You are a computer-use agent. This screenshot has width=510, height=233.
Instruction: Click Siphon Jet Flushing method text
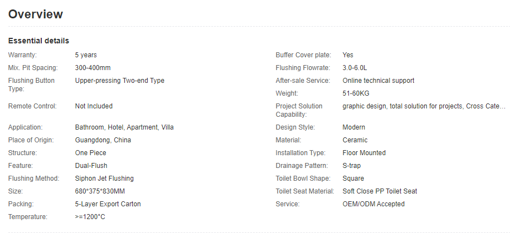104,179
